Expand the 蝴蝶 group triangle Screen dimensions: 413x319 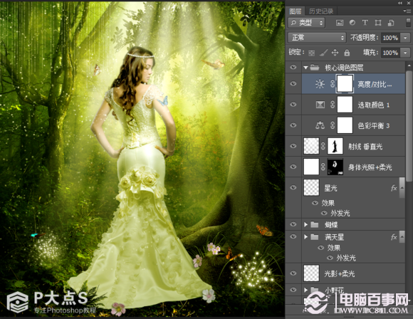(305, 224)
